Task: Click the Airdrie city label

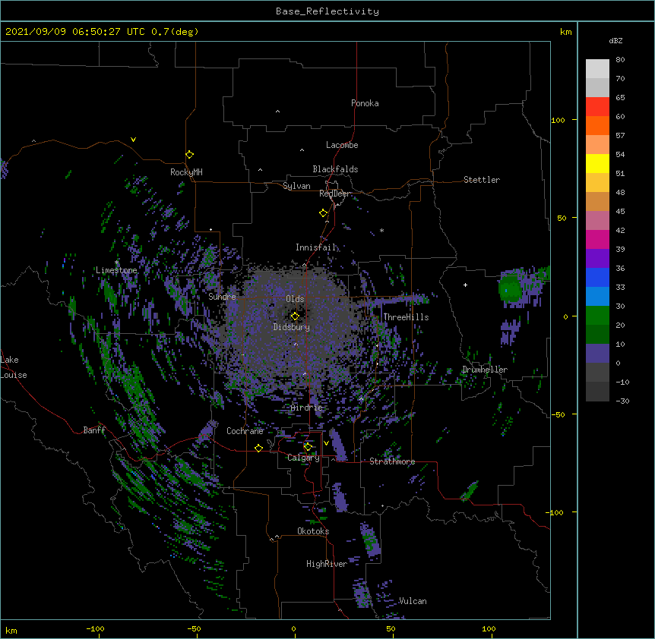Action: pyautogui.click(x=307, y=408)
